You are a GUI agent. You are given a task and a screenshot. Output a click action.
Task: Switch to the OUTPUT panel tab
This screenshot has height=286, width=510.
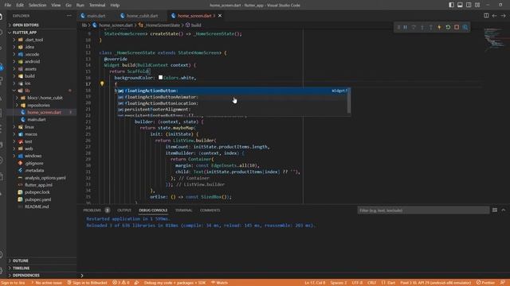124,210
